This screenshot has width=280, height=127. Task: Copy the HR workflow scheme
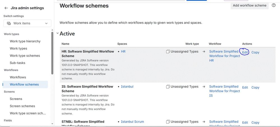click(255, 52)
